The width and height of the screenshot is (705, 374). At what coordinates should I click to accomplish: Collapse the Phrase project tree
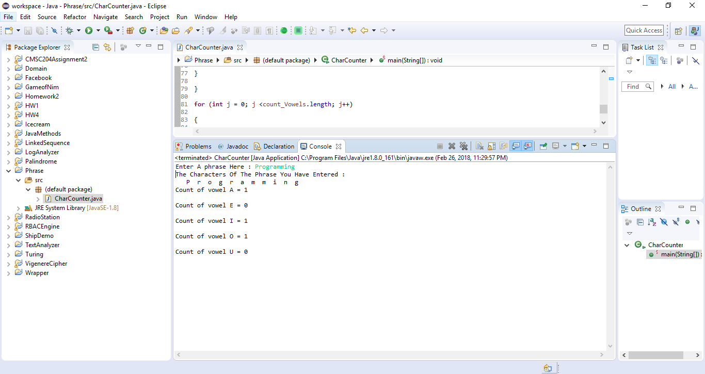coord(8,171)
